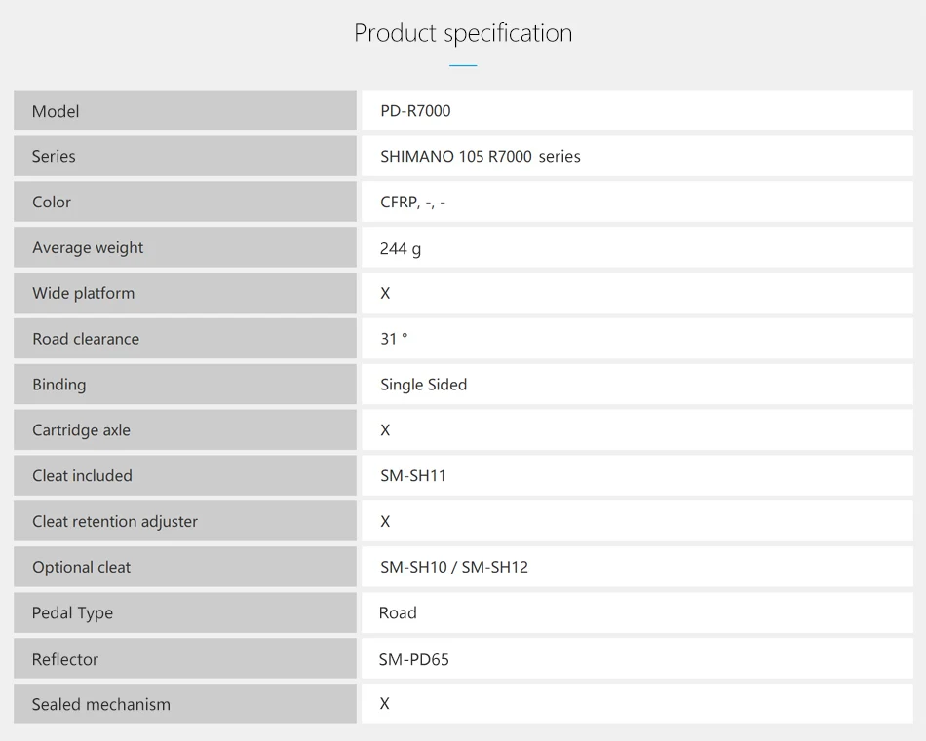Click the 'Optional cleat' label
Viewport: 926px width, 741px height.
click(81, 567)
